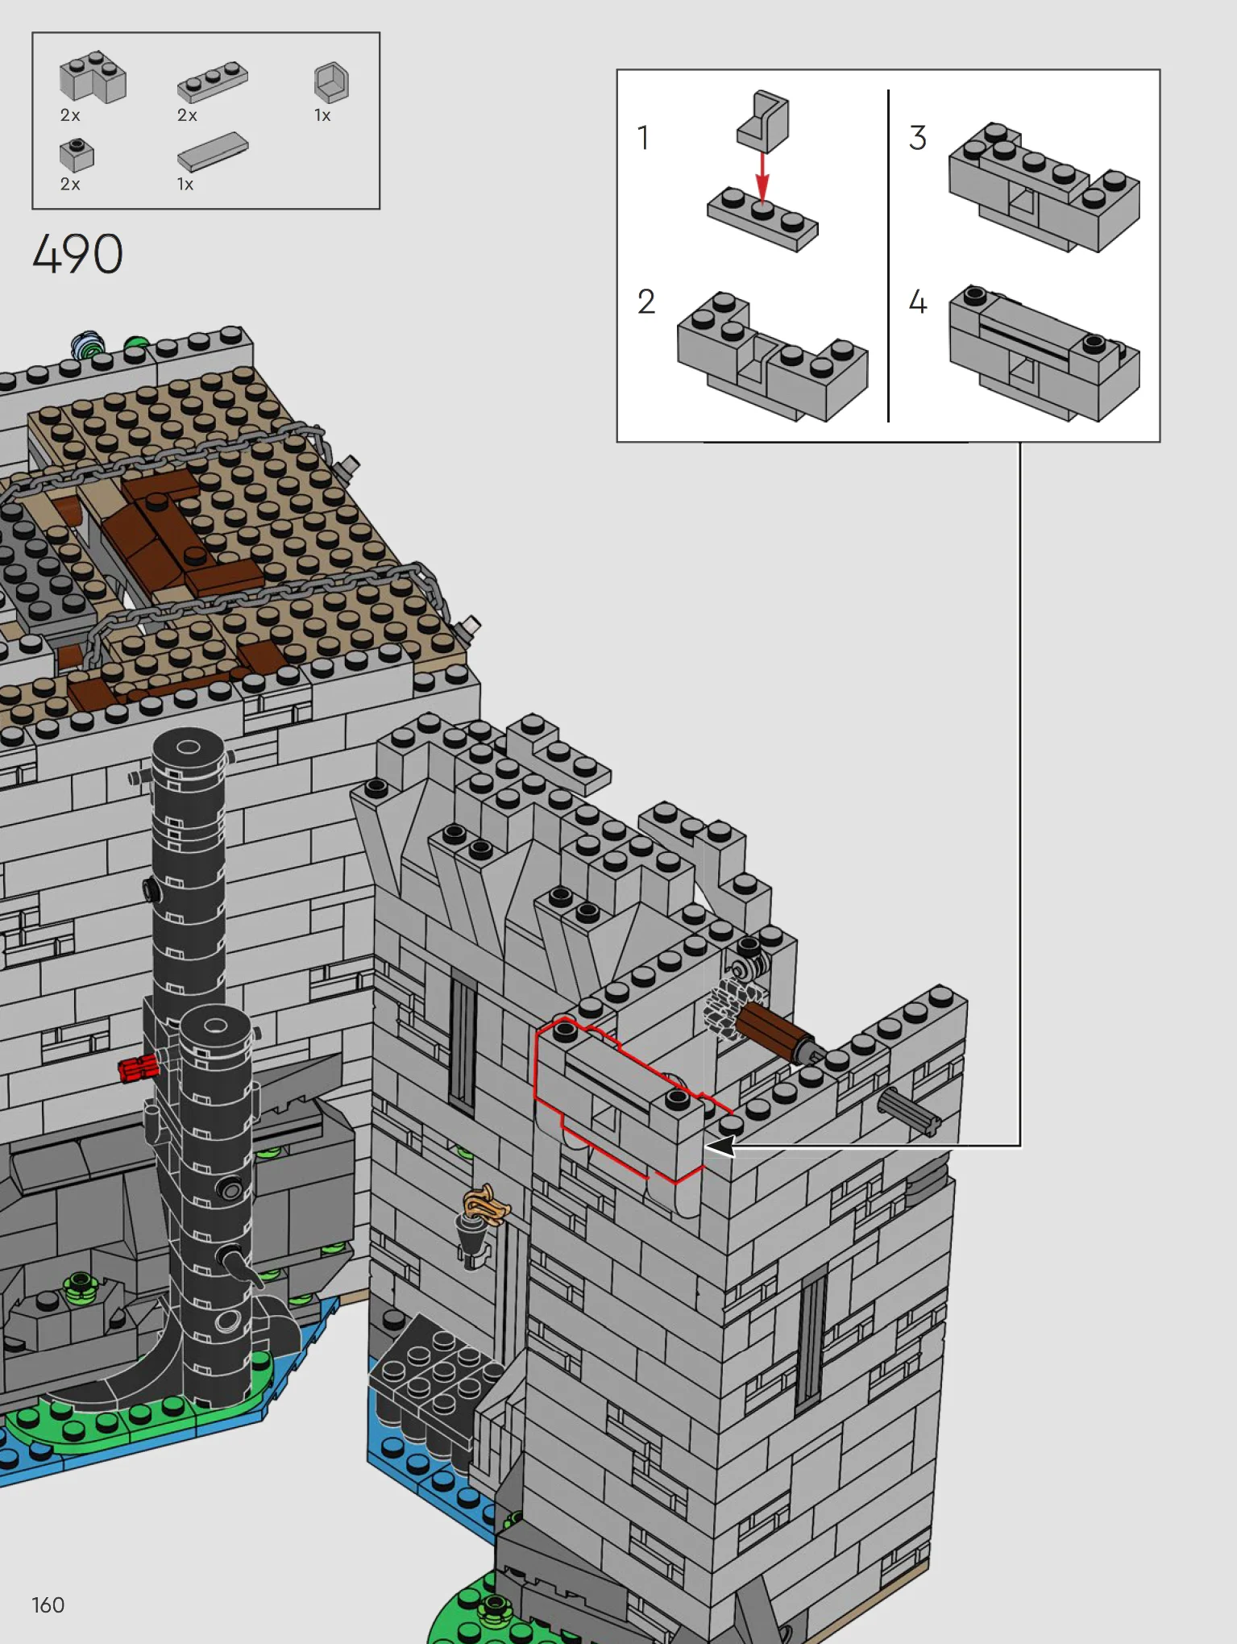The height and width of the screenshot is (1644, 1237).
Task: Click sub-step 1 bracket and plate assembly
Action: pos(762,170)
